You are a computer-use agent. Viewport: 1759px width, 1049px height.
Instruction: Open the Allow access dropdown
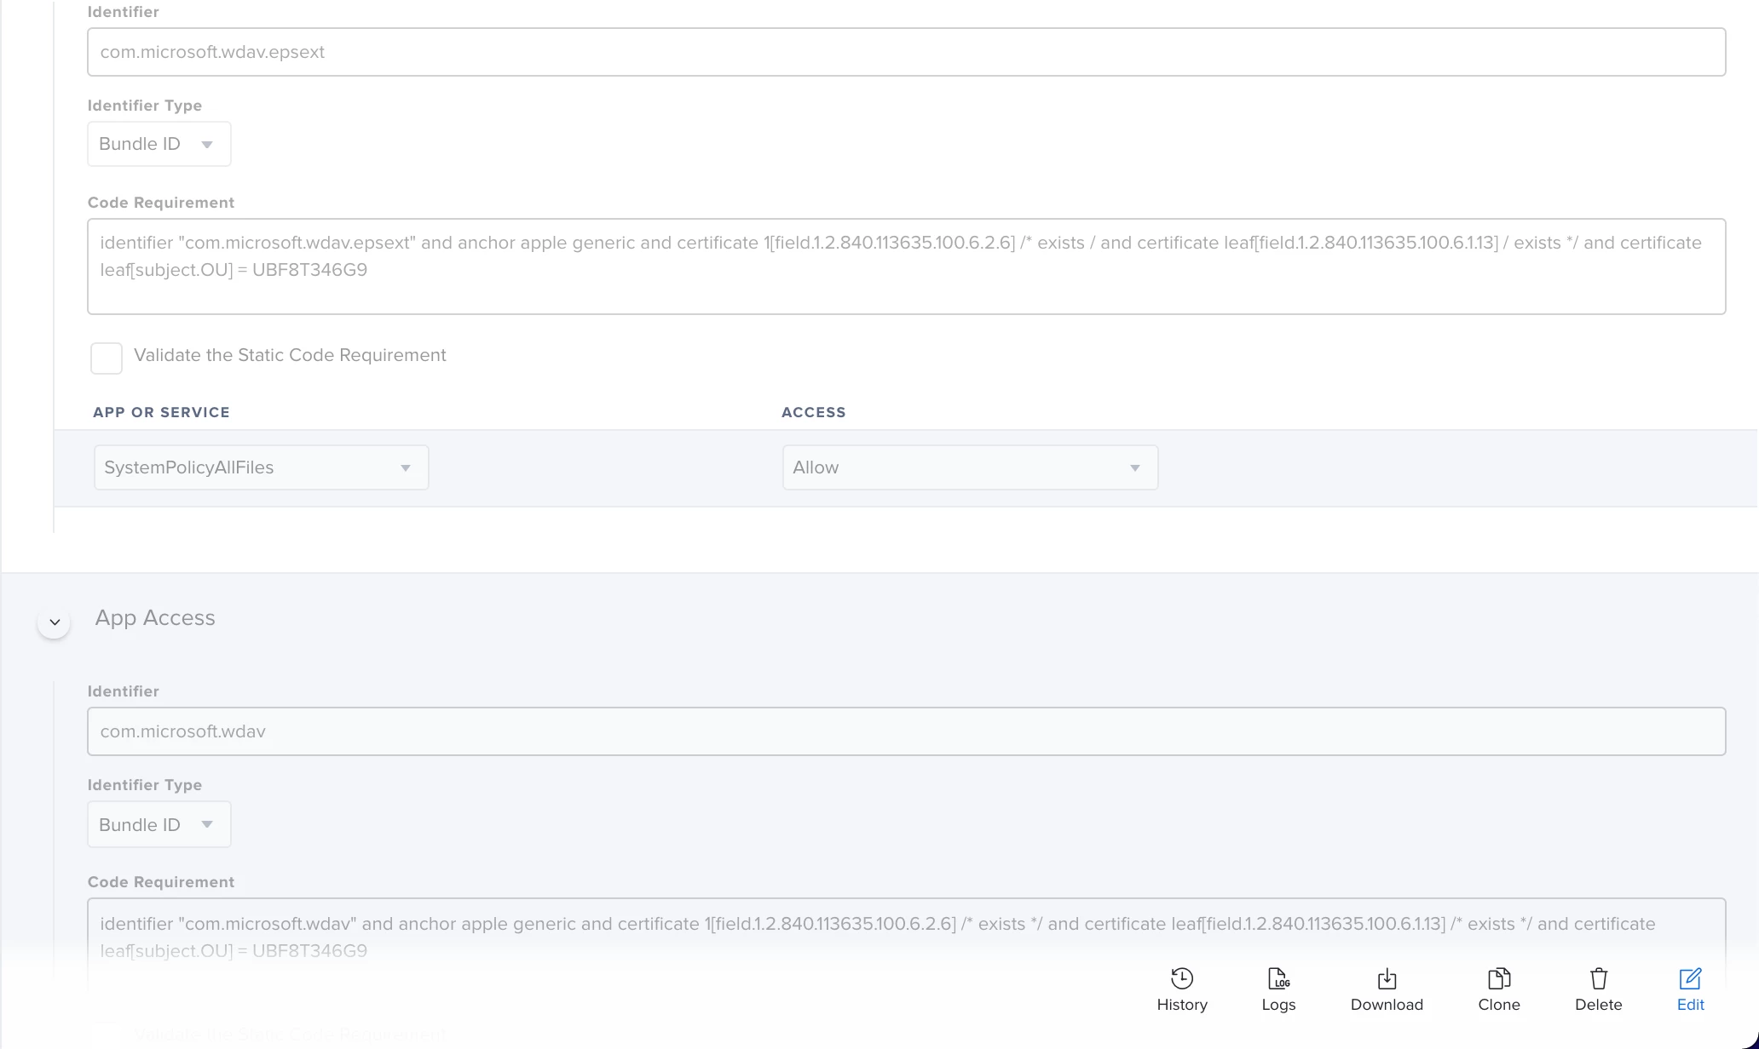click(x=970, y=467)
